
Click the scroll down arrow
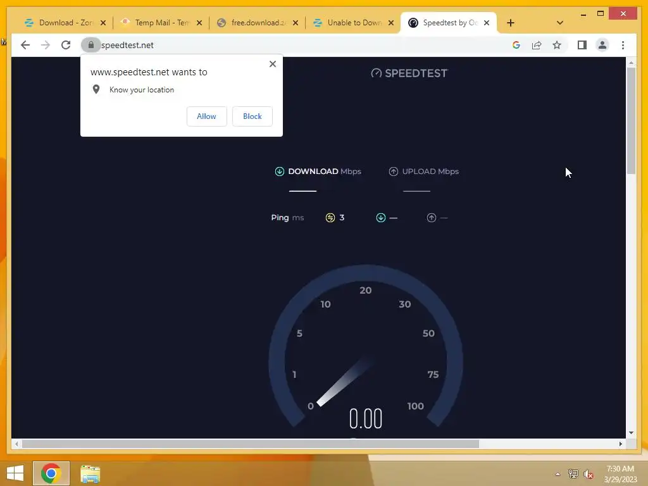(x=631, y=433)
